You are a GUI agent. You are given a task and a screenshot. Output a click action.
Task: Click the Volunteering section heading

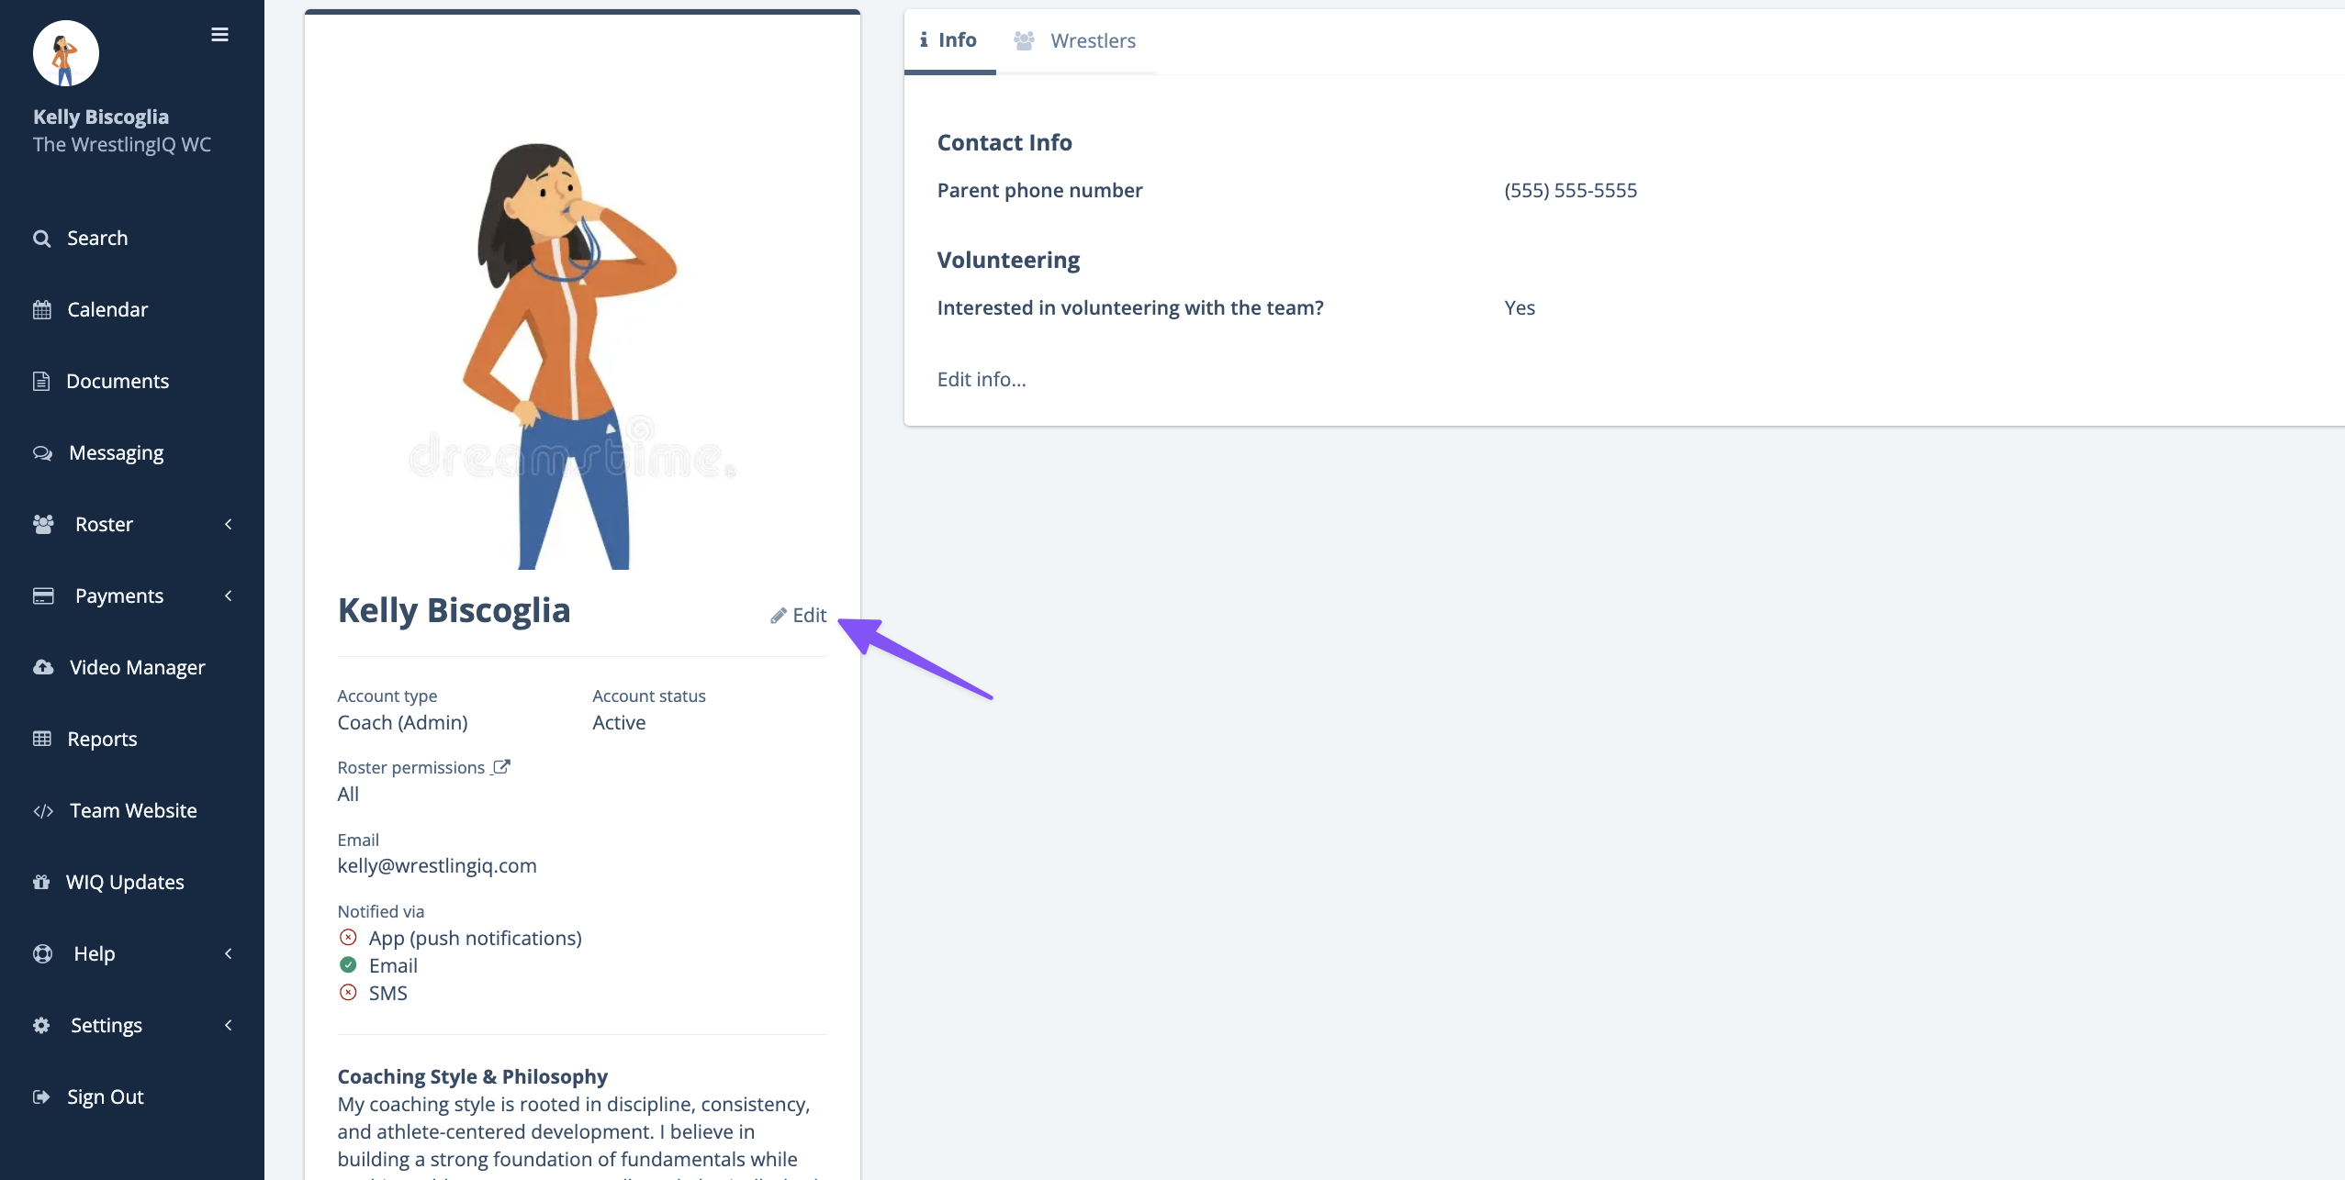click(1008, 260)
